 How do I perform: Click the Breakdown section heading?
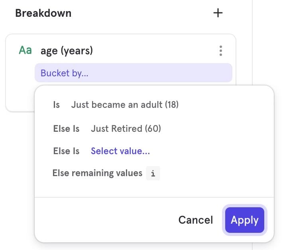point(43,13)
